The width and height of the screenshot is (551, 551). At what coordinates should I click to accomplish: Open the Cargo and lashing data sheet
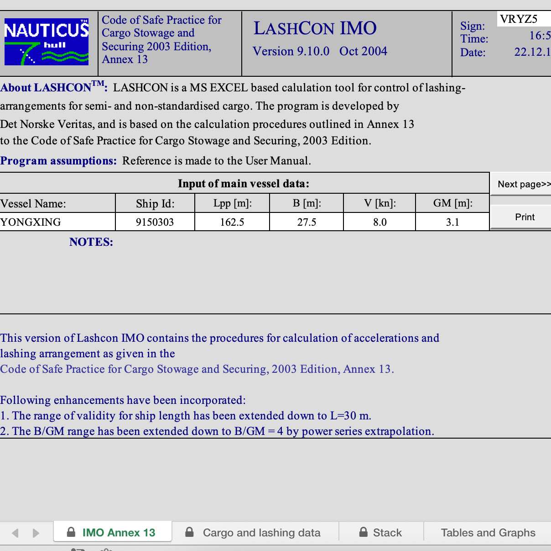(x=261, y=533)
